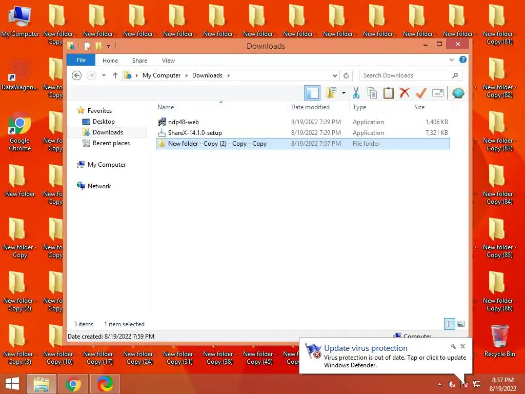Expand chevron after My Computer breadcrumb
This screenshot has width=525, height=394.
187,75
